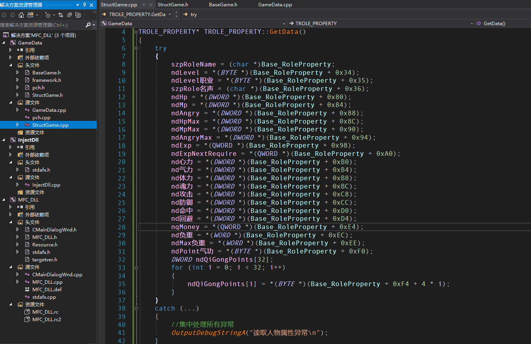531x344 pixels.
Task: Click the OutputDebugStringA call in code
Action: (208, 333)
